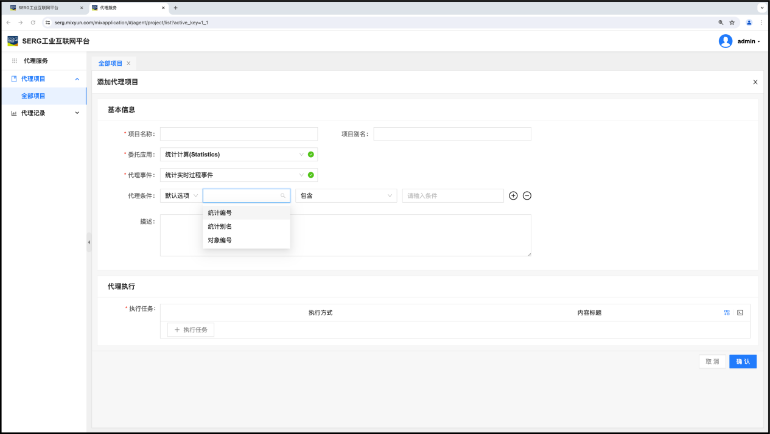
Task: Click the grid icon in task table header
Action: point(727,312)
